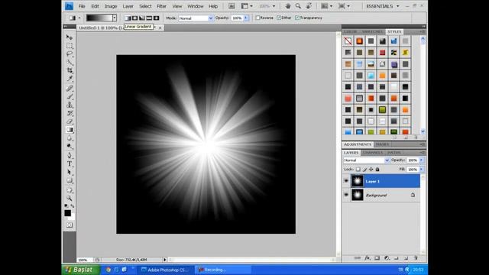Click the Başlat start button
The height and width of the screenshot is (275, 489).
80,270
